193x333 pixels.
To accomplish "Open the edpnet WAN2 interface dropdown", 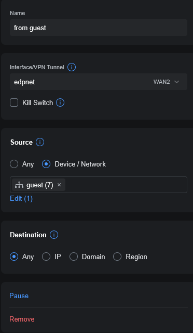I will (99, 82).
